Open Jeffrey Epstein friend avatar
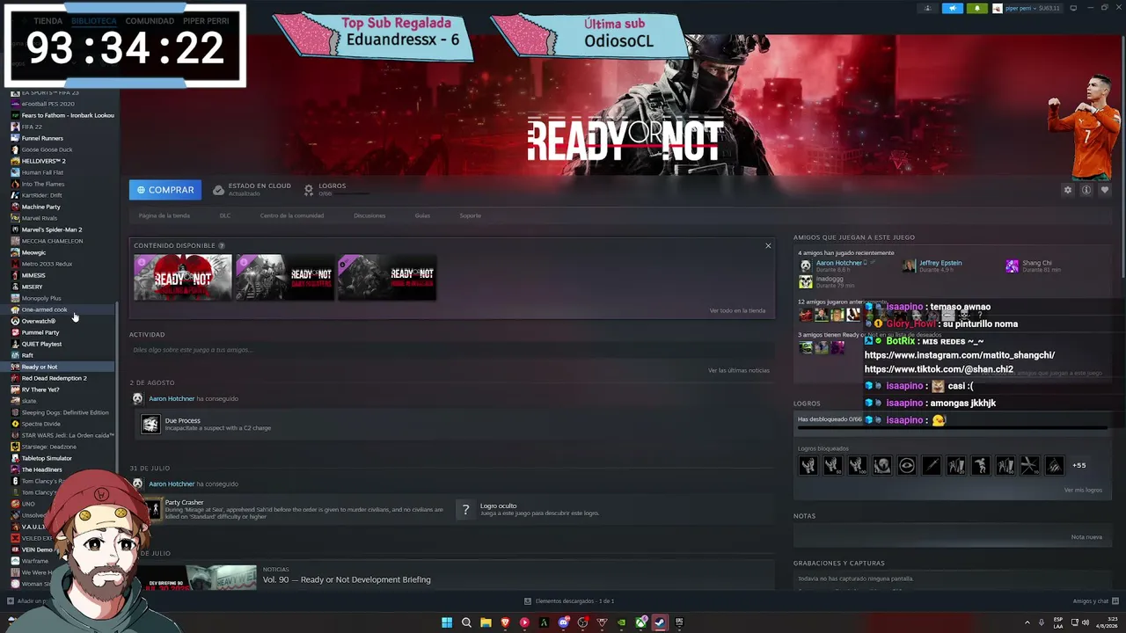 909,266
